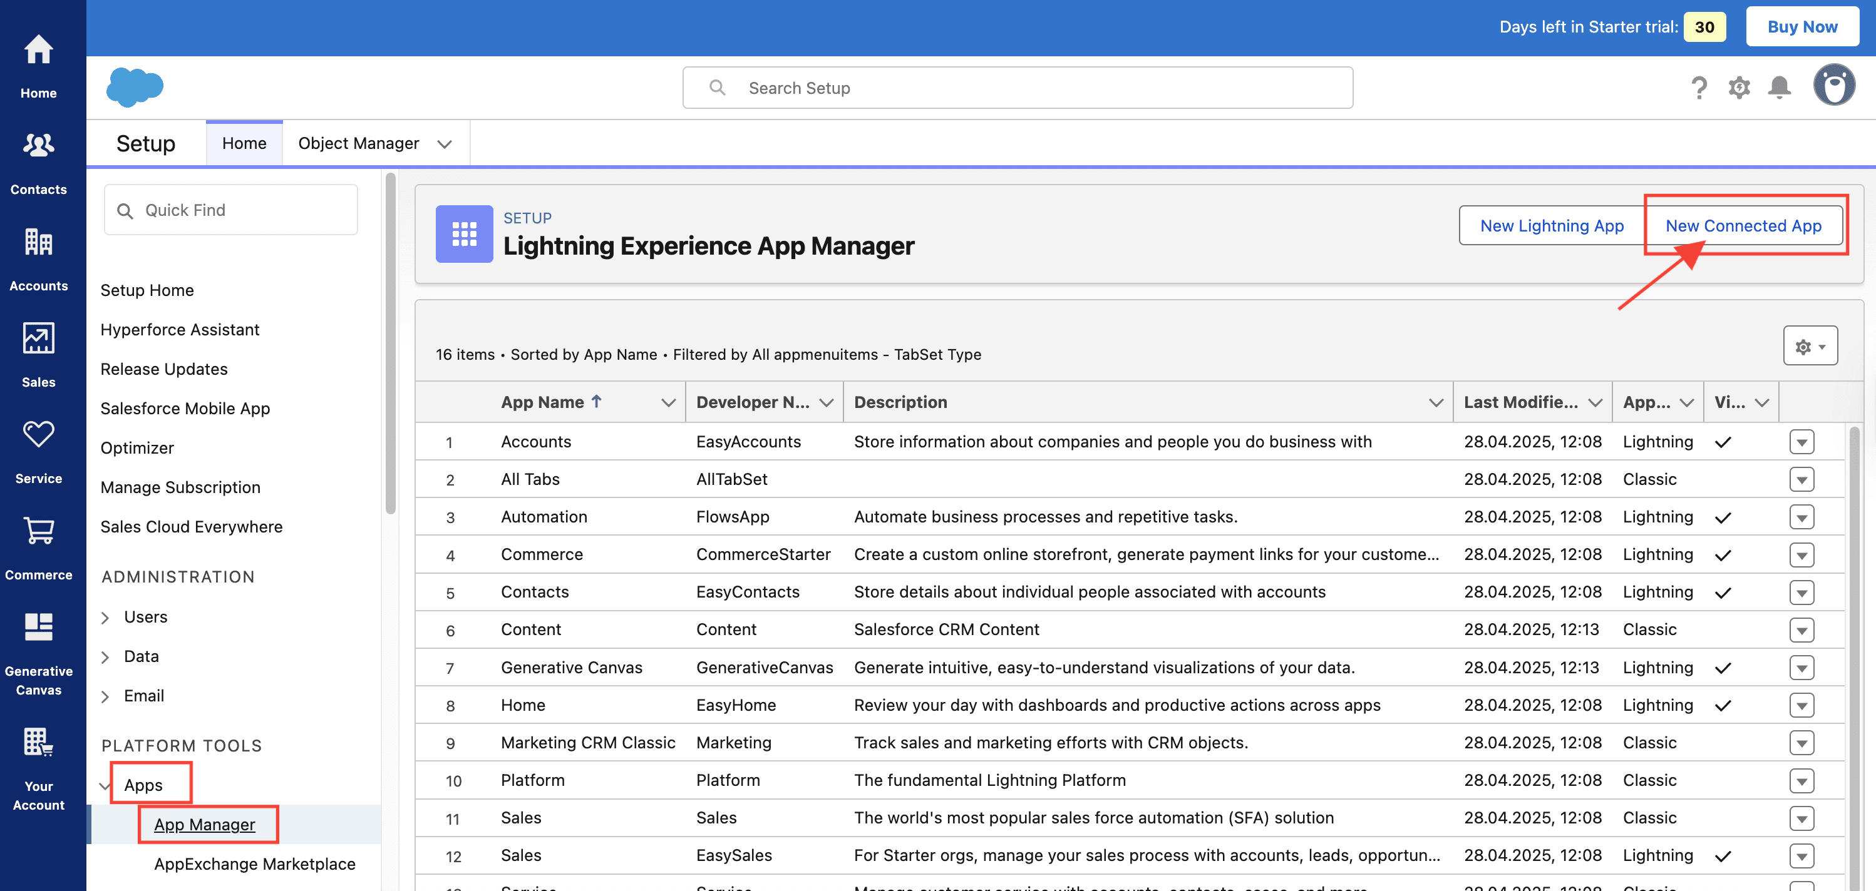Select the Service heart icon

pyautogui.click(x=38, y=435)
